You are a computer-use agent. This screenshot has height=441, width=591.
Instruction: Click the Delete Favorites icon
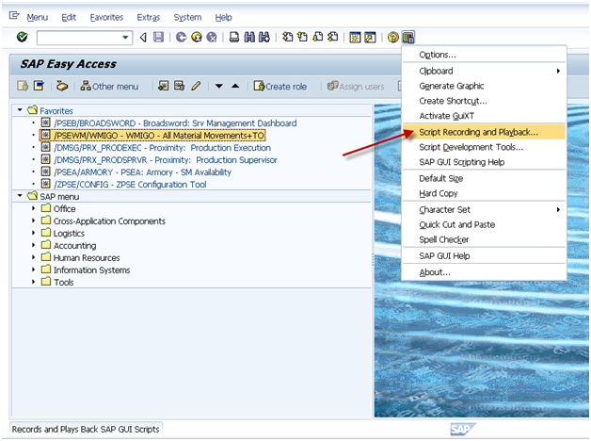179,86
